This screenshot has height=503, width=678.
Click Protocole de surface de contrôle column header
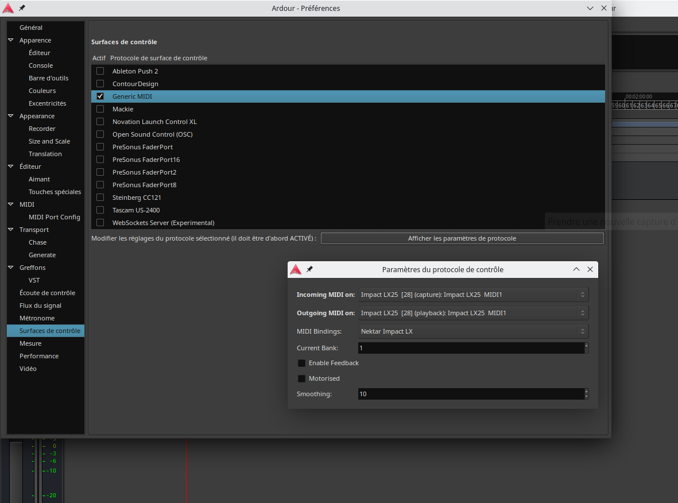click(x=158, y=58)
